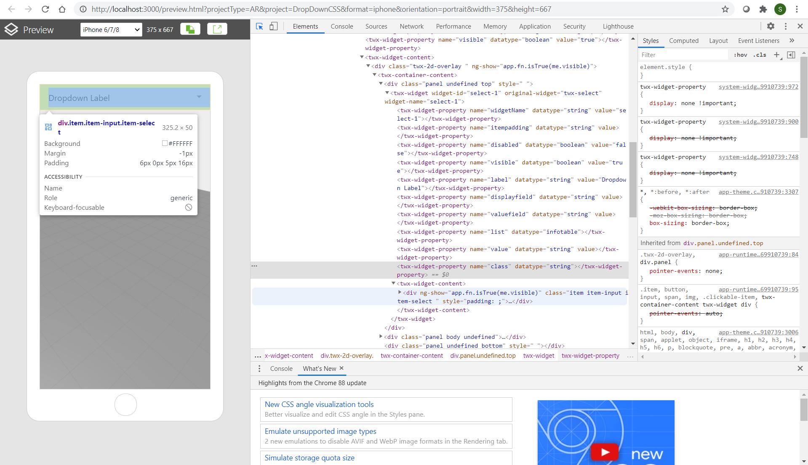Switch to the Network tab
This screenshot has width=808, height=465.
pyautogui.click(x=411, y=26)
